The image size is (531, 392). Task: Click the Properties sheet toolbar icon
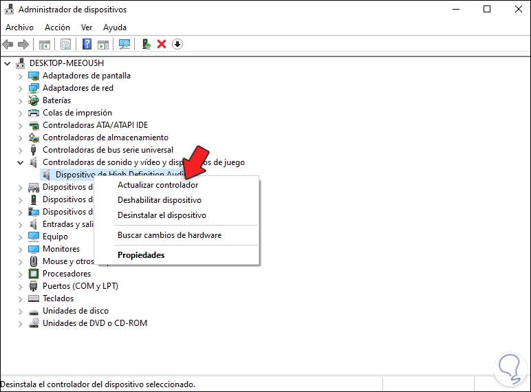click(66, 44)
